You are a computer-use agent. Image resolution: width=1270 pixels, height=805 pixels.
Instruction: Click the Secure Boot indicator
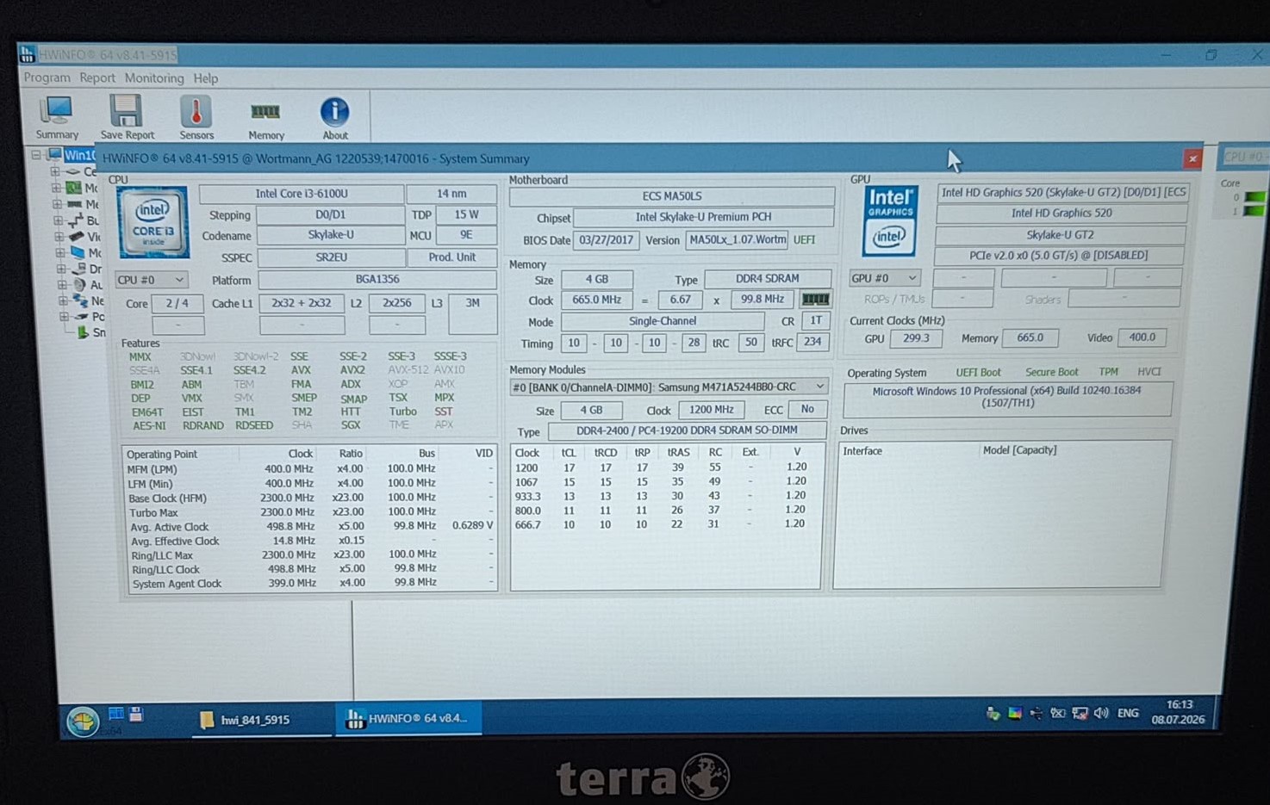[x=1051, y=372]
